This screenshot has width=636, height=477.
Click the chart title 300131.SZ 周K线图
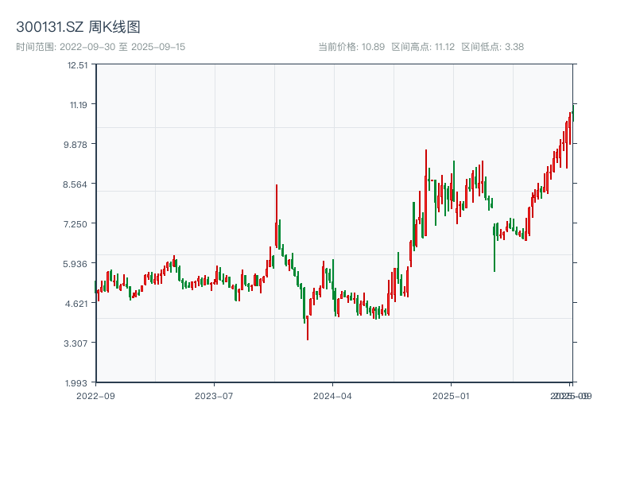pyautogui.click(x=78, y=28)
